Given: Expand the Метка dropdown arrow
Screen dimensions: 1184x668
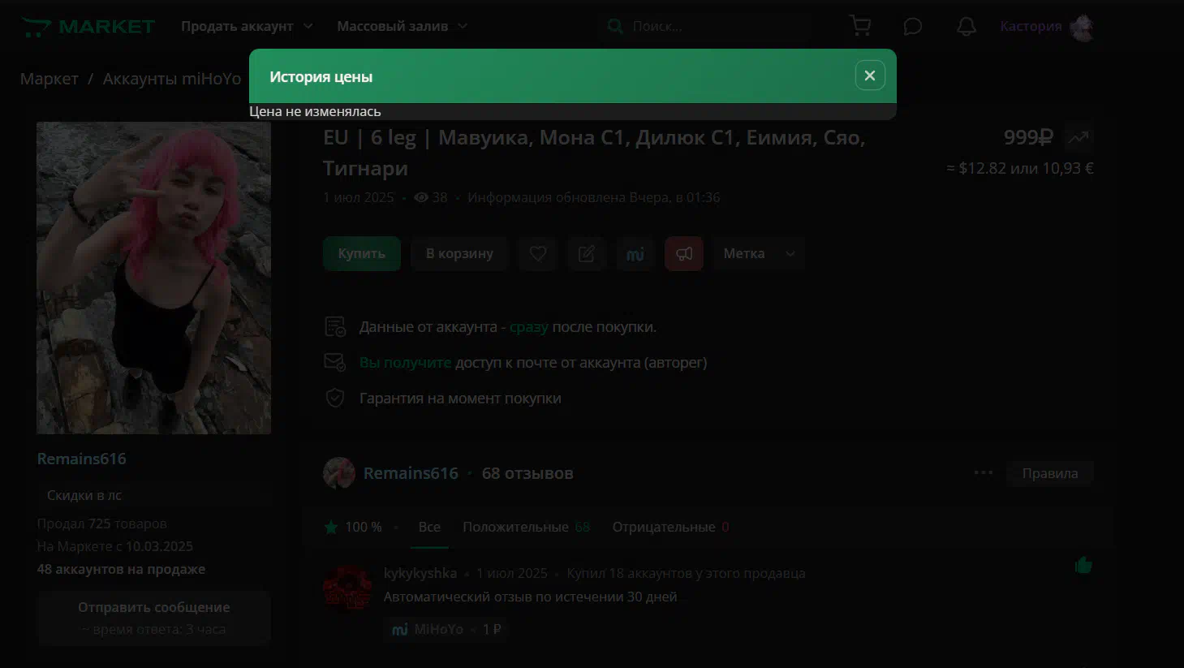Looking at the screenshot, I should pos(790,254).
